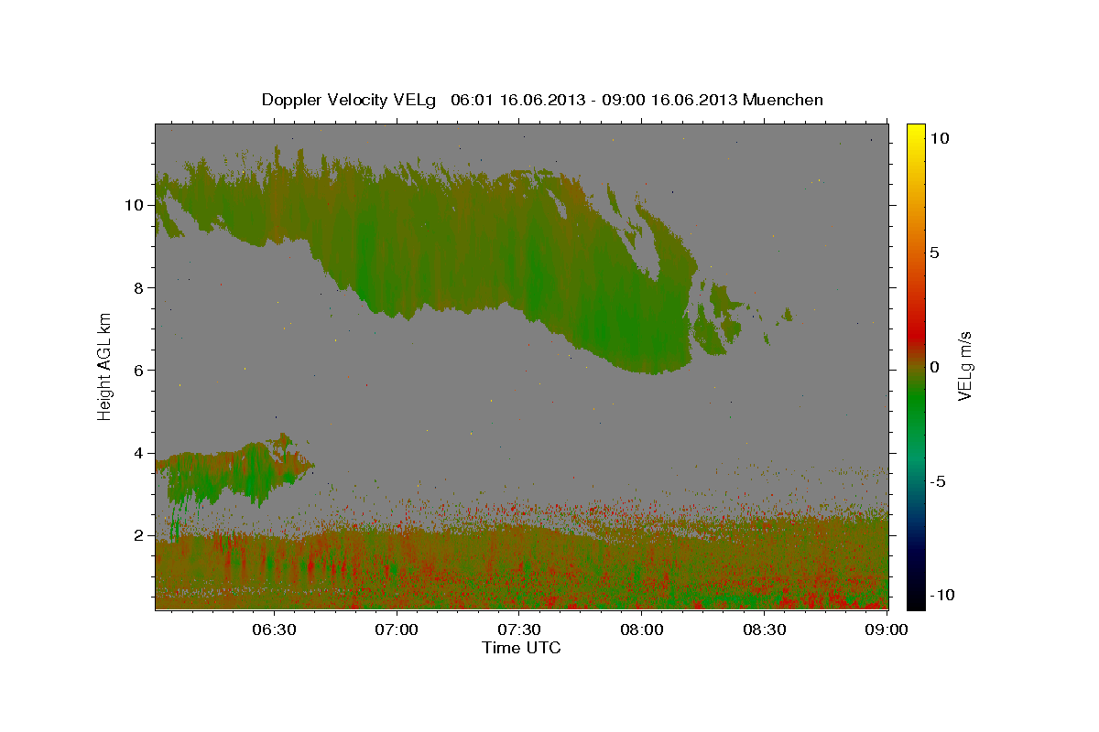
Task: Click the height axis label '4'
Action: click(x=137, y=453)
